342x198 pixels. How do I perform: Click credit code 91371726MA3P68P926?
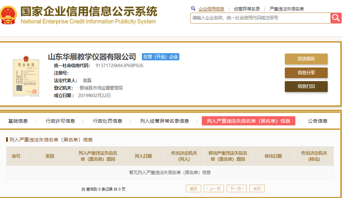[x=119, y=65]
